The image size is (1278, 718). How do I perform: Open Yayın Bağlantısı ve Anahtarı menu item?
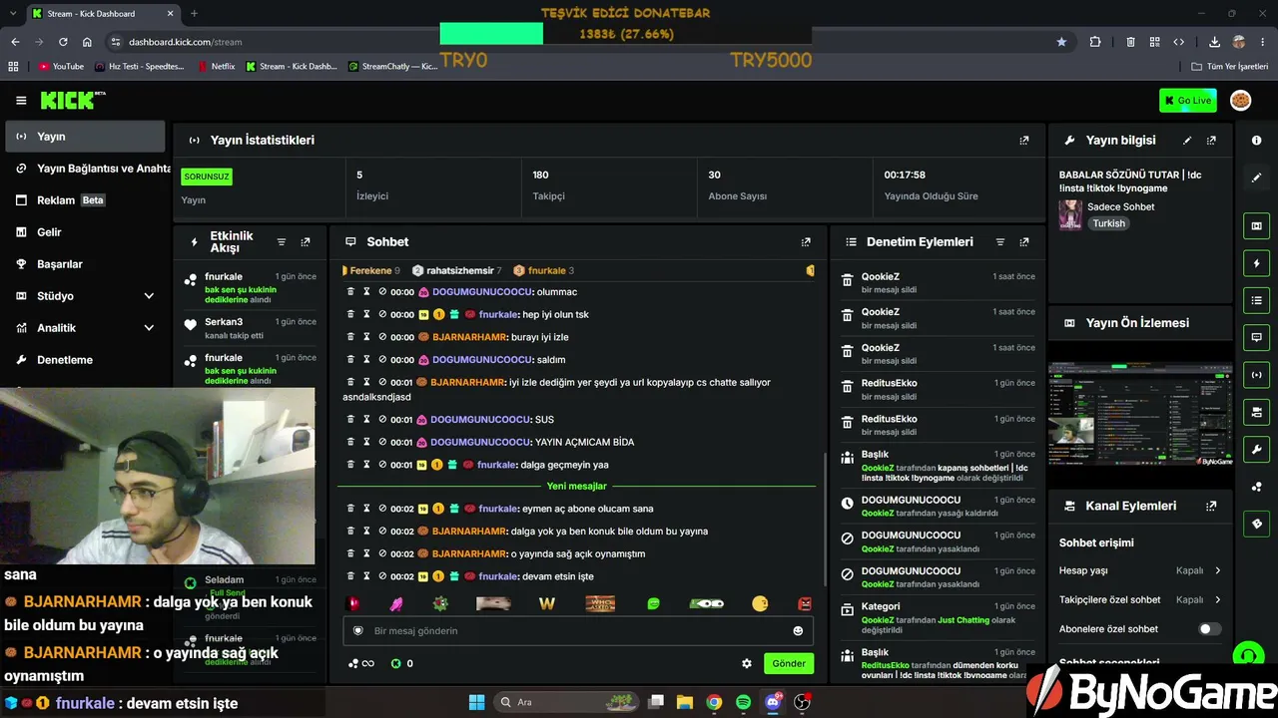click(85, 169)
